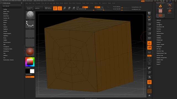
Task: Open the Material menu
Action: 66,3
